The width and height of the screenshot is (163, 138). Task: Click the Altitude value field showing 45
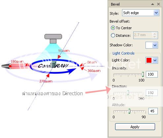point(153,111)
